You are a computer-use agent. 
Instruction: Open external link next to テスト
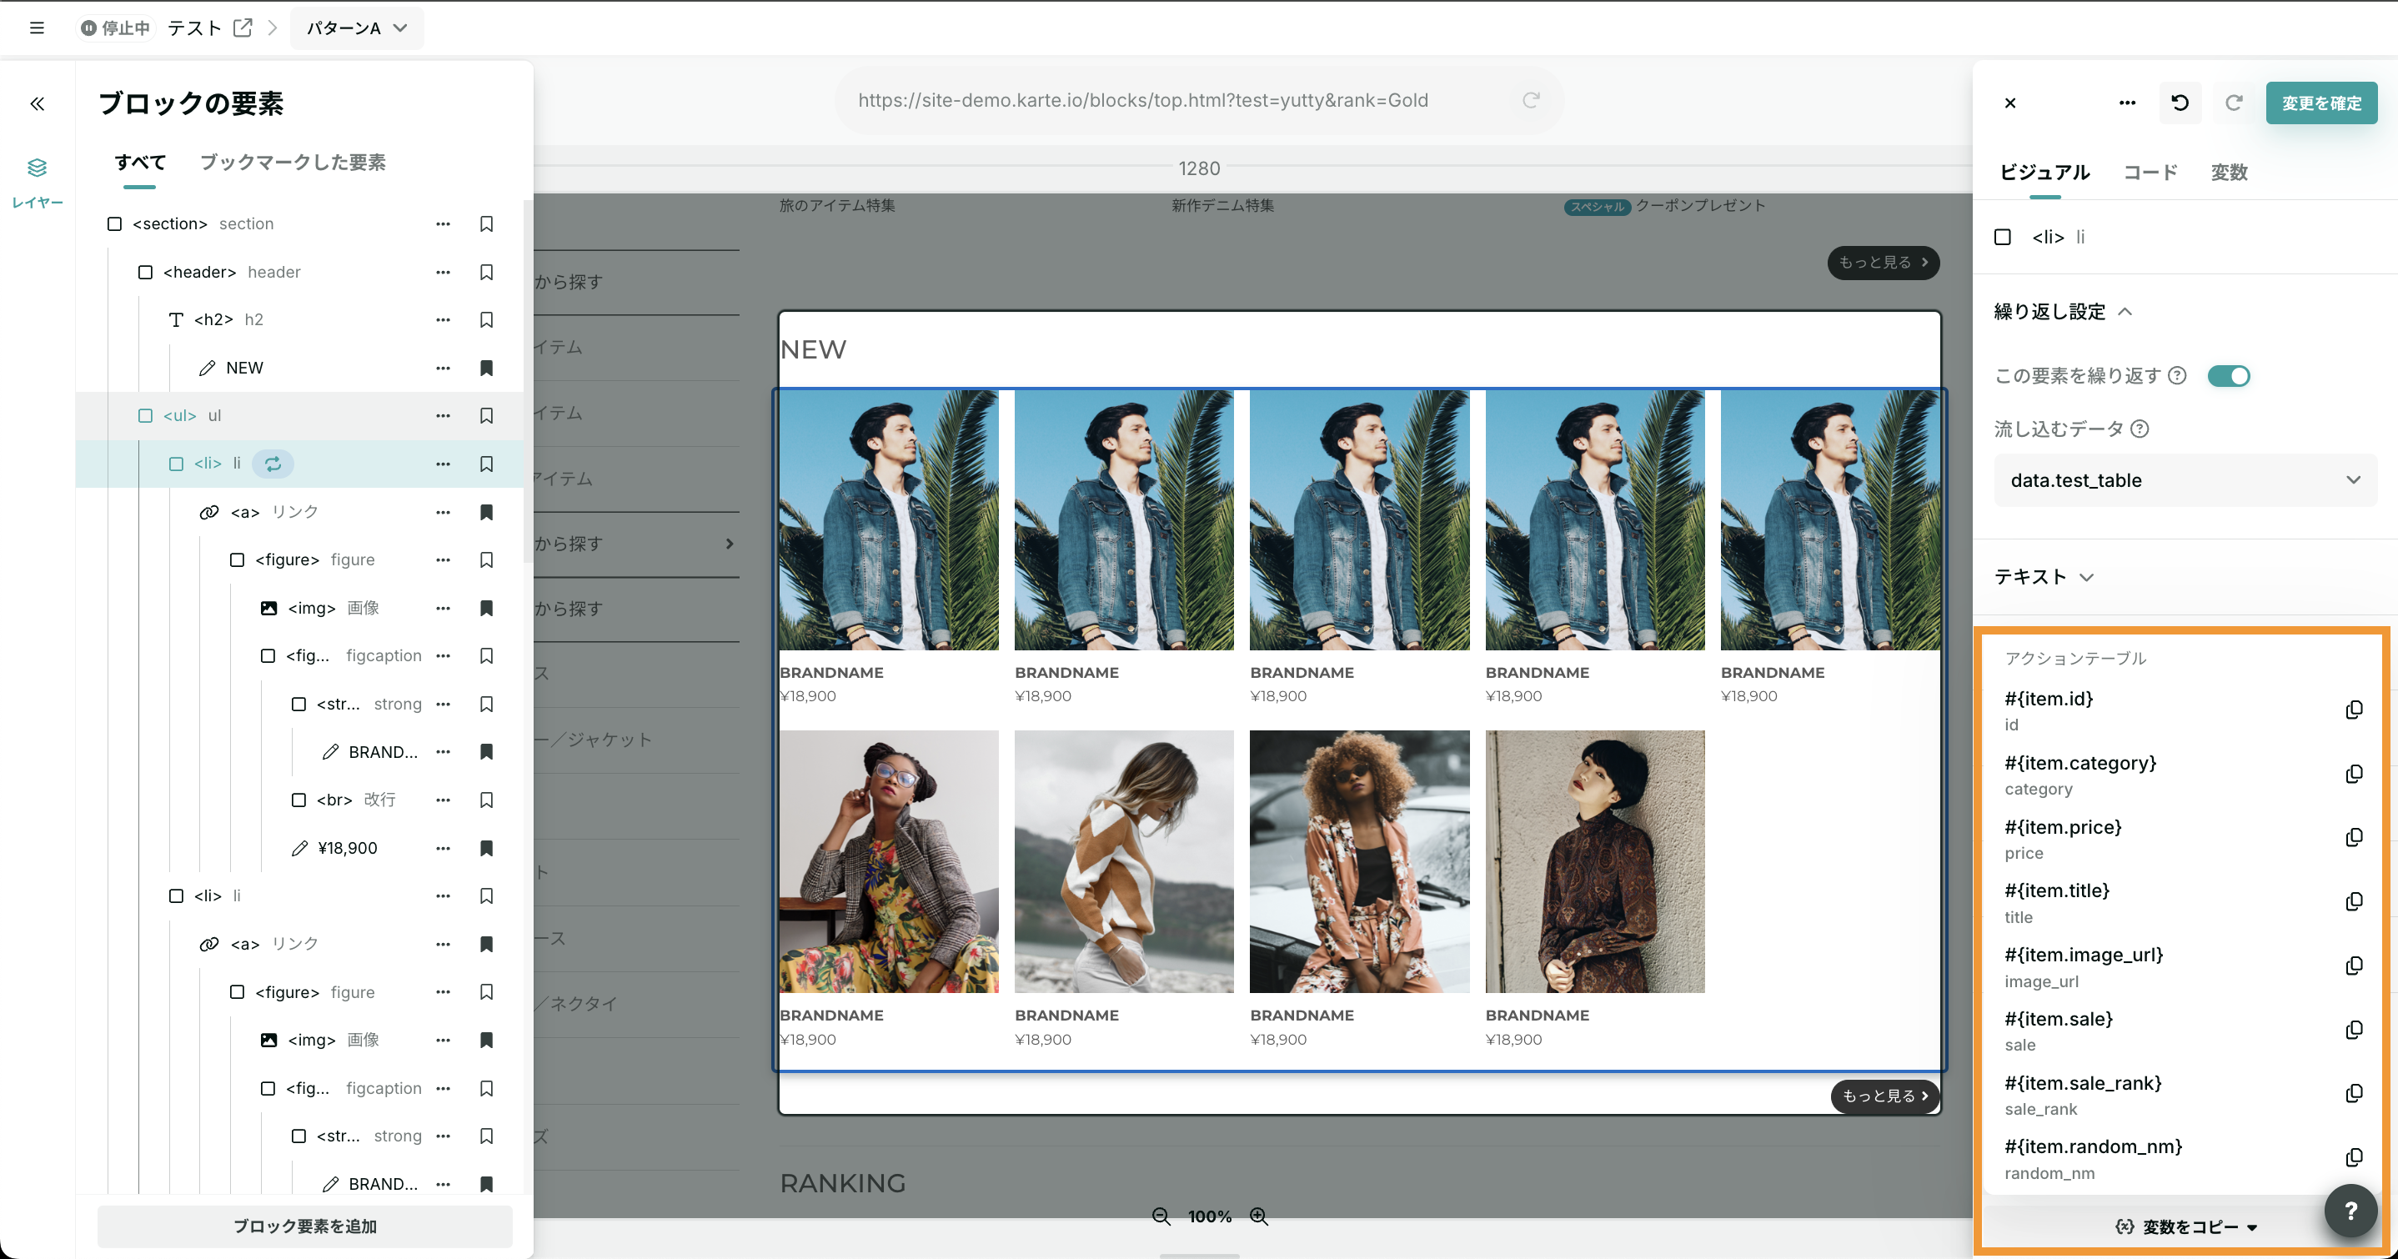pos(243,28)
